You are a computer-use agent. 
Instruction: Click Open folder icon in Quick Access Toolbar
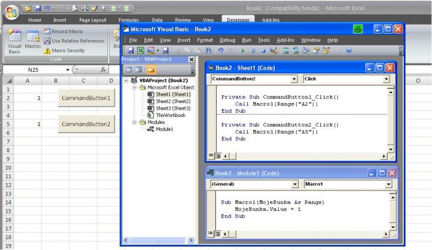28,8
